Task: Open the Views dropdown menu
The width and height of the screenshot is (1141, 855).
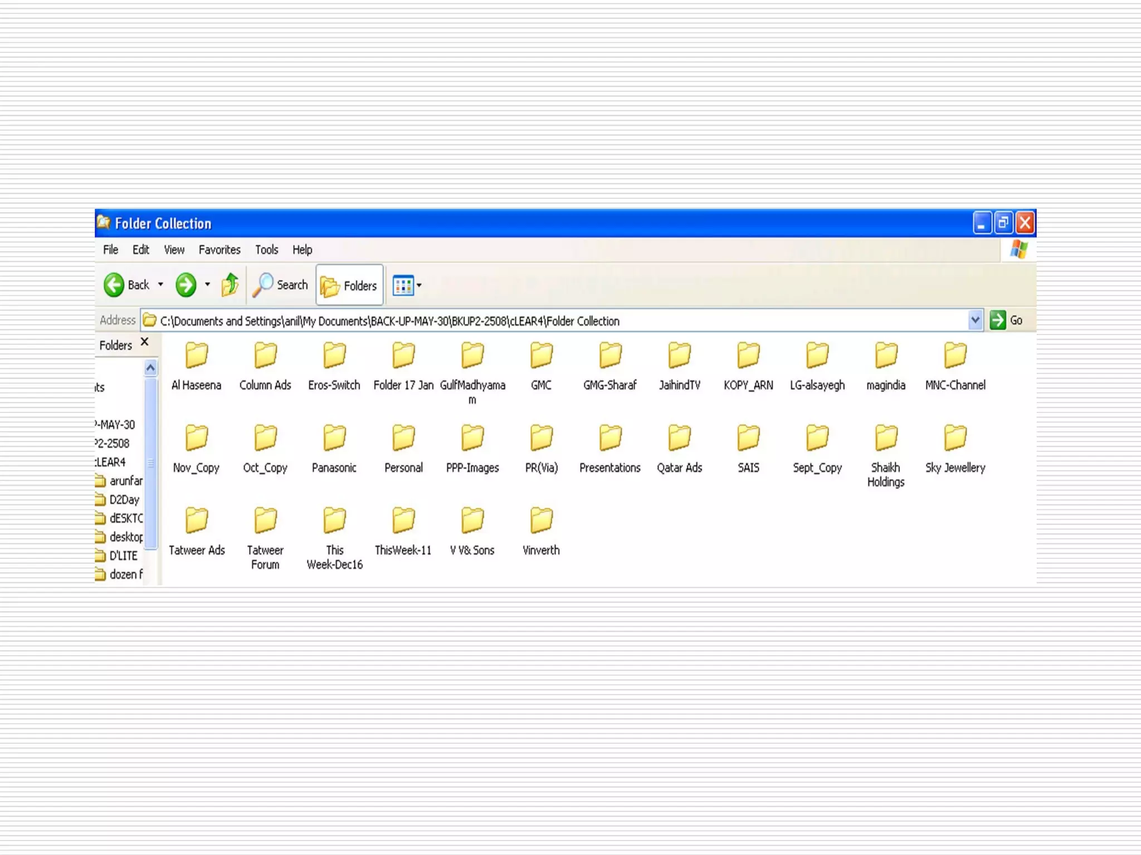Action: [x=418, y=286]
